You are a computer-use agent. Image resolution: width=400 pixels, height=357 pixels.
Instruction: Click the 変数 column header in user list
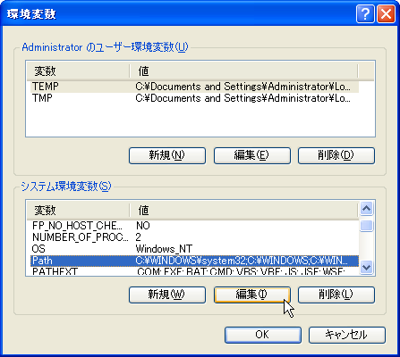[x=78, y=71]
